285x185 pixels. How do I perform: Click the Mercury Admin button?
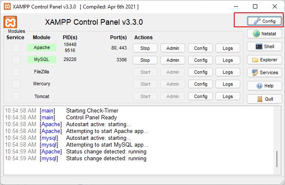tap(173, 84)
